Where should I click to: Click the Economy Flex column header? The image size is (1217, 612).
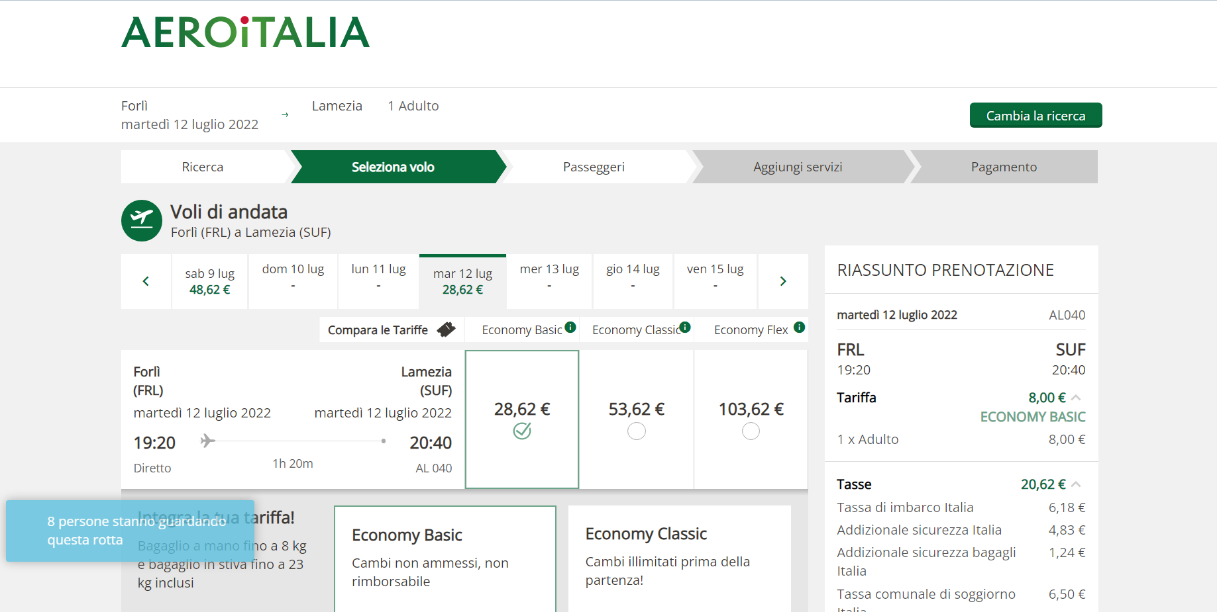tap(751, 329)
